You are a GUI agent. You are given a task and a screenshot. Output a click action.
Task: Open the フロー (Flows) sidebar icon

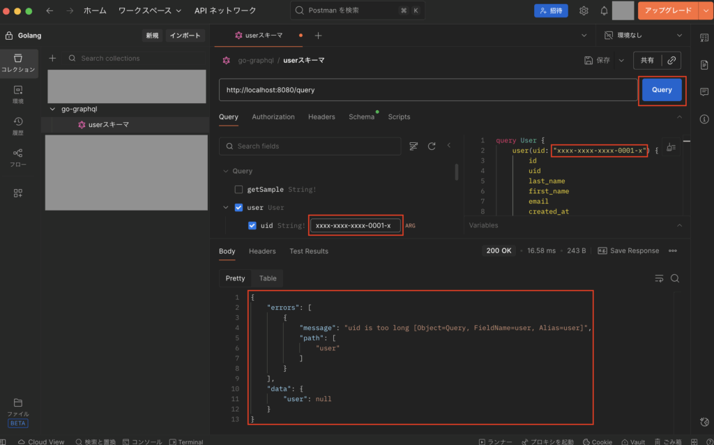click(18, 157)
